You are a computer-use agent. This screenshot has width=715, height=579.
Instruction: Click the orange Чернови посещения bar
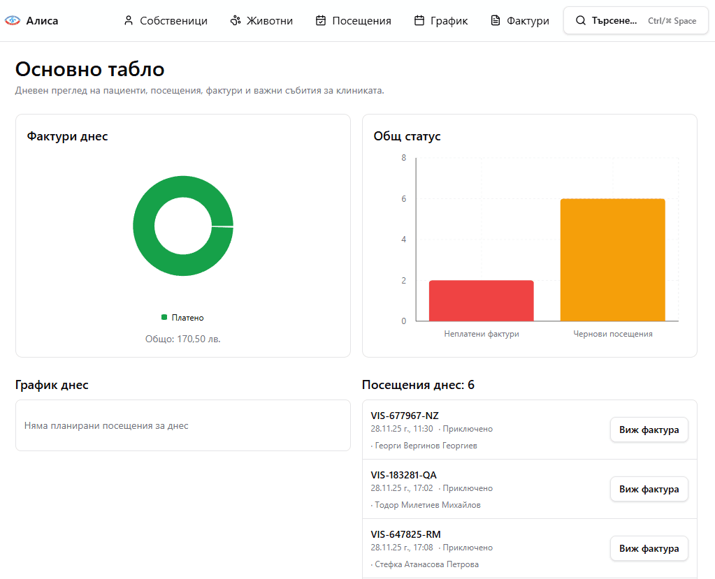click(612, 260)
